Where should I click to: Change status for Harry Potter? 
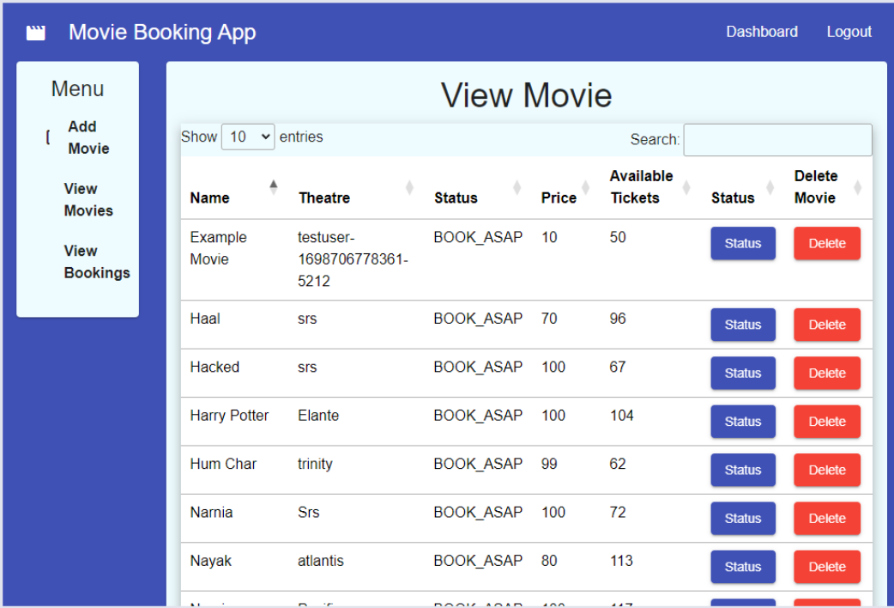point(742,422)
